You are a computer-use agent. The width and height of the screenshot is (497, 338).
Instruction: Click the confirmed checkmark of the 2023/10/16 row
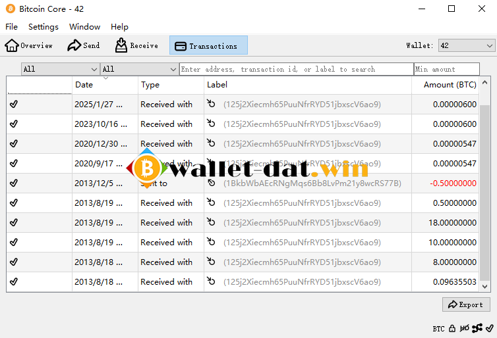pyautogui.click(x=14, y=124)
